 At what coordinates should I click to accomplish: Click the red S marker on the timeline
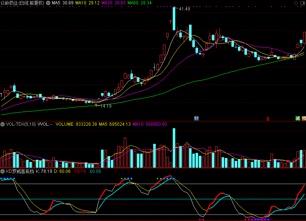(x=268, y=118)
